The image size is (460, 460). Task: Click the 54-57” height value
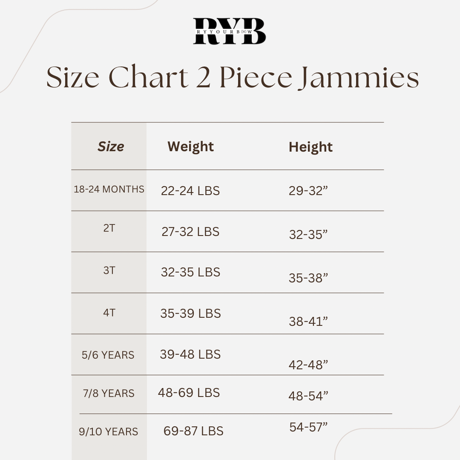[308, 427]
